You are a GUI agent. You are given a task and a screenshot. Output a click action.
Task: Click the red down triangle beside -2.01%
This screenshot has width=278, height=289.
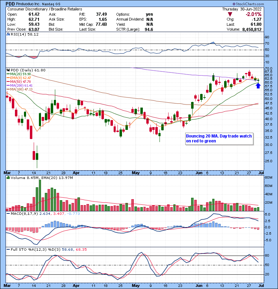[x=230, y=14]
